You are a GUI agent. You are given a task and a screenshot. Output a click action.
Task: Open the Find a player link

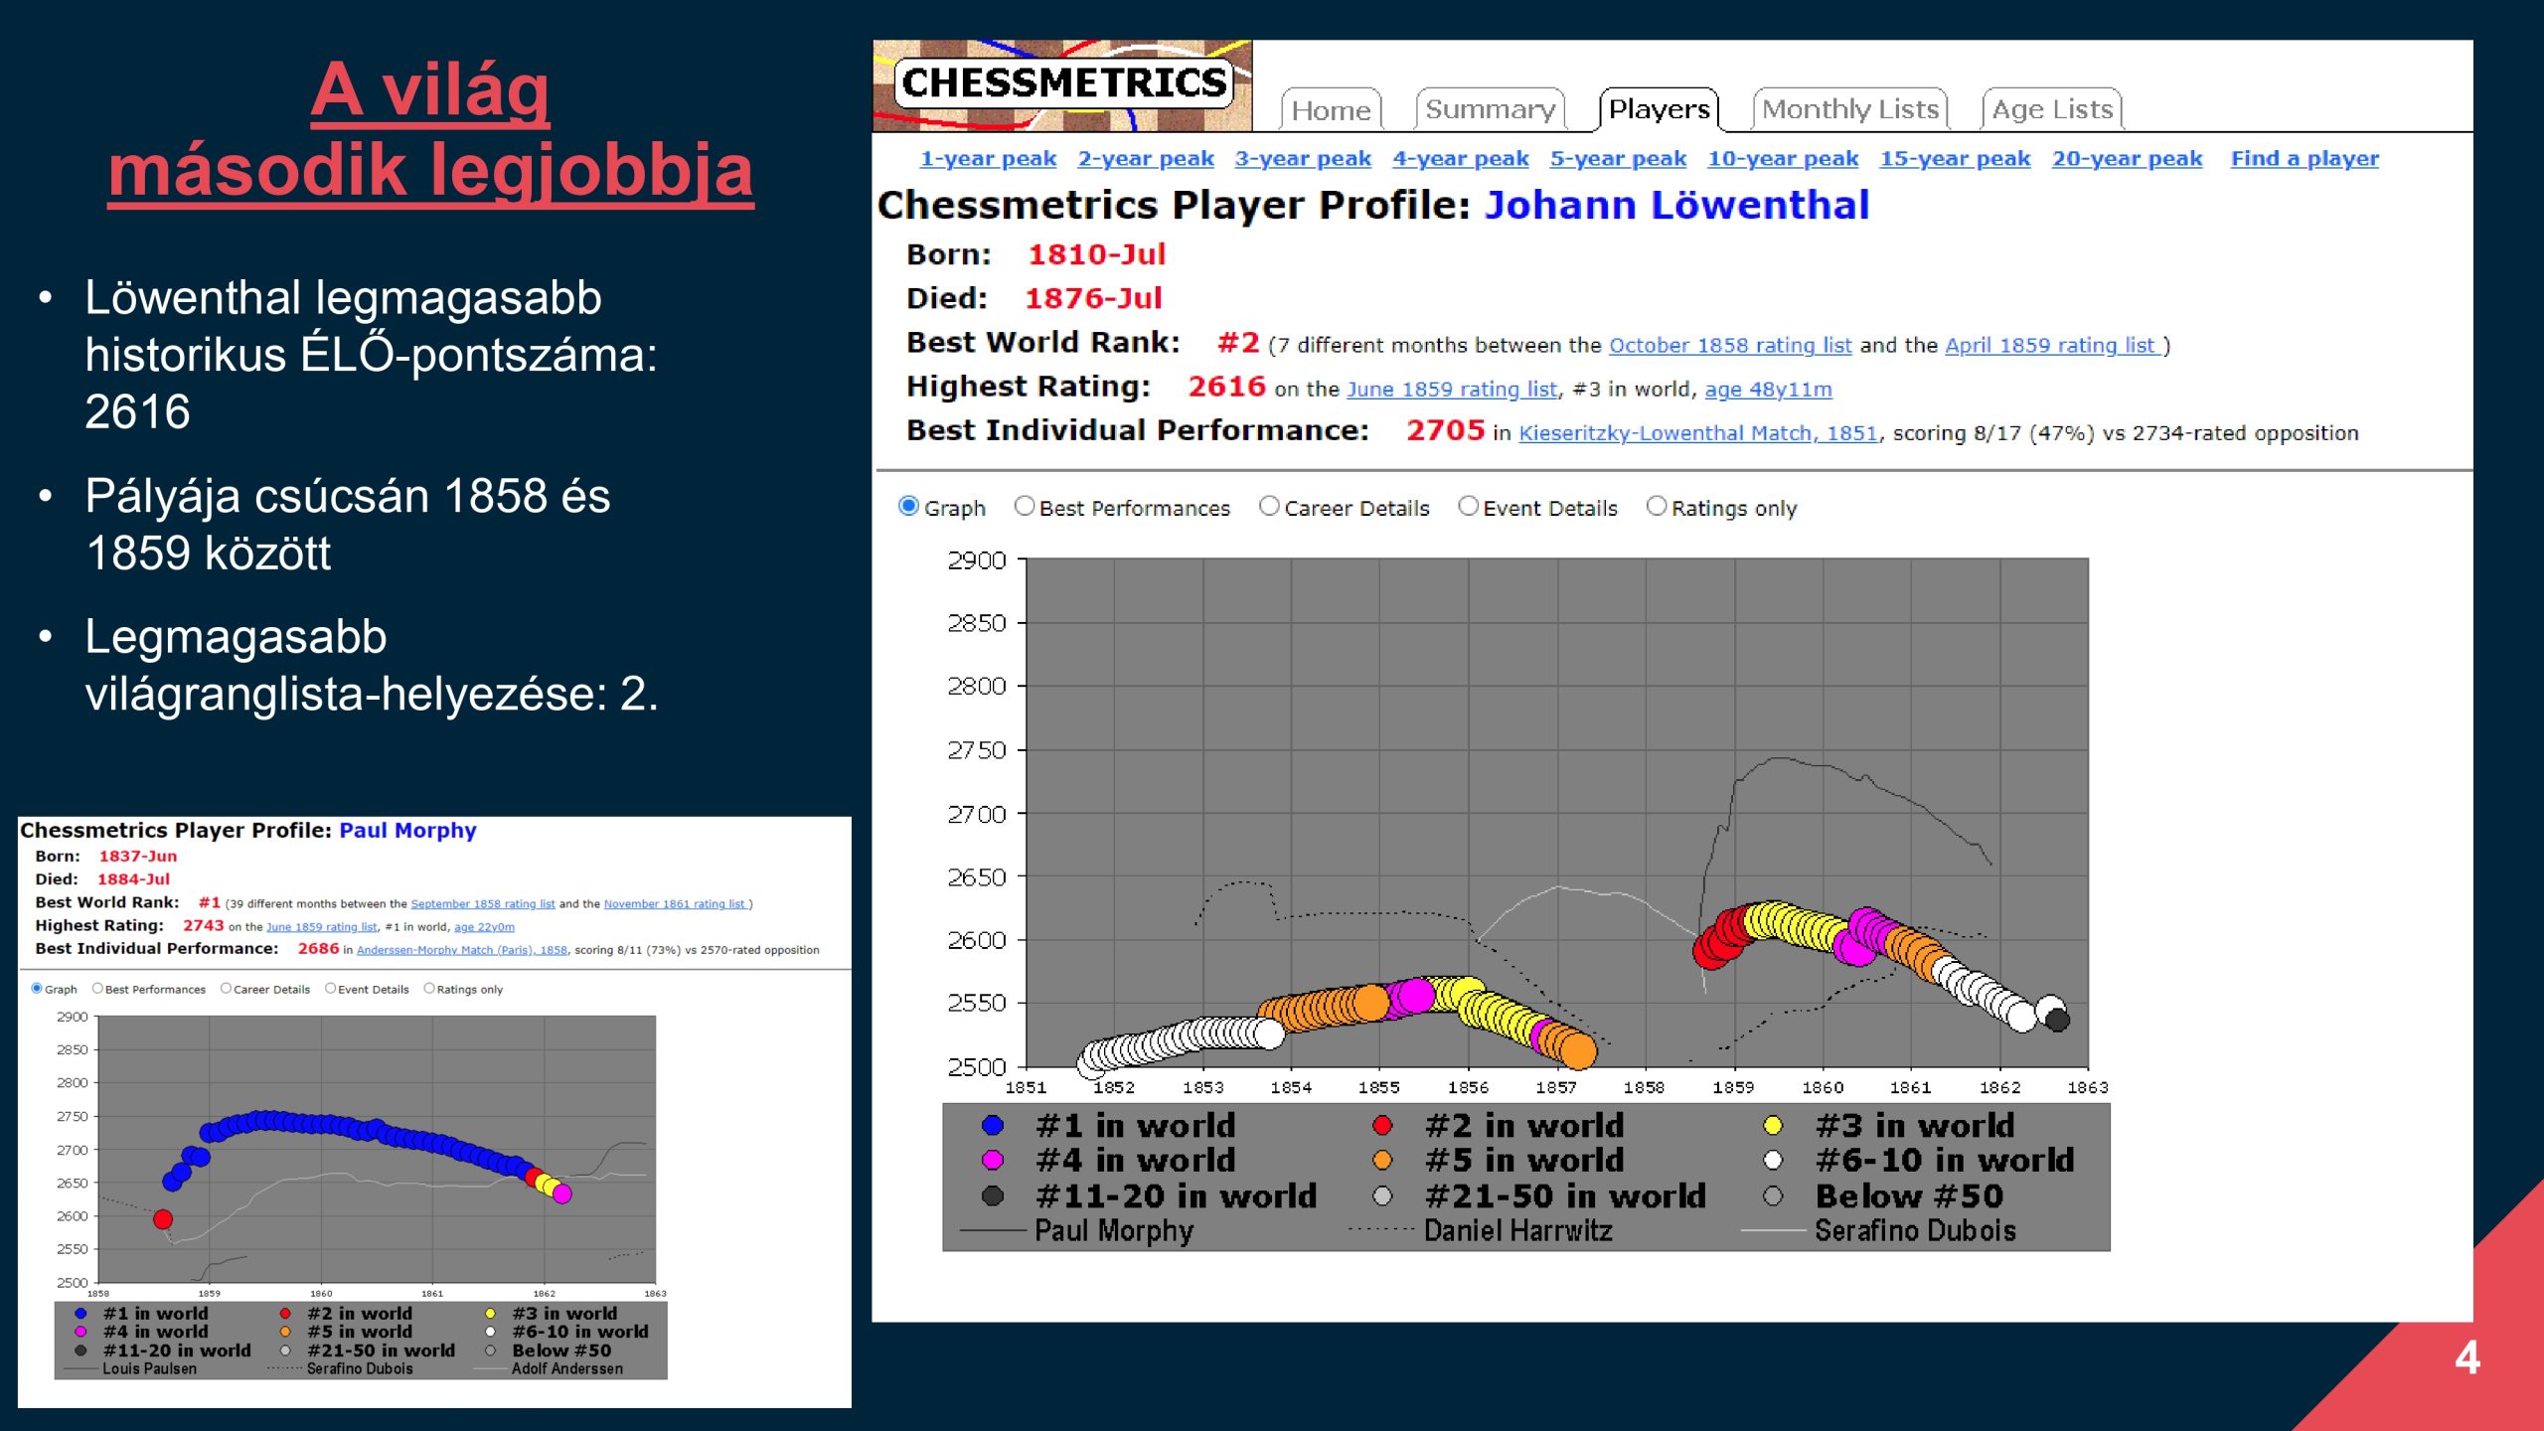(2305, 159)
